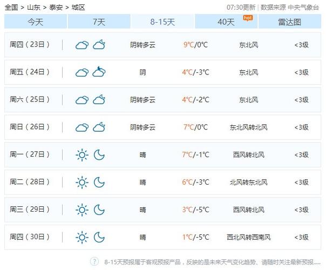
Task: Click the orange hot badge
Action: tap(248, 18)
